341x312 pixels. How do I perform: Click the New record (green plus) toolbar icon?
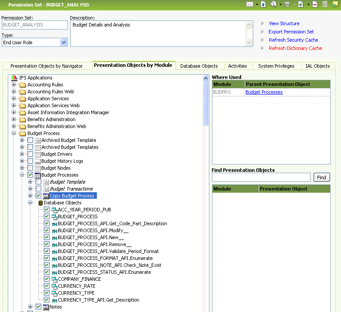tap(301, 4)
